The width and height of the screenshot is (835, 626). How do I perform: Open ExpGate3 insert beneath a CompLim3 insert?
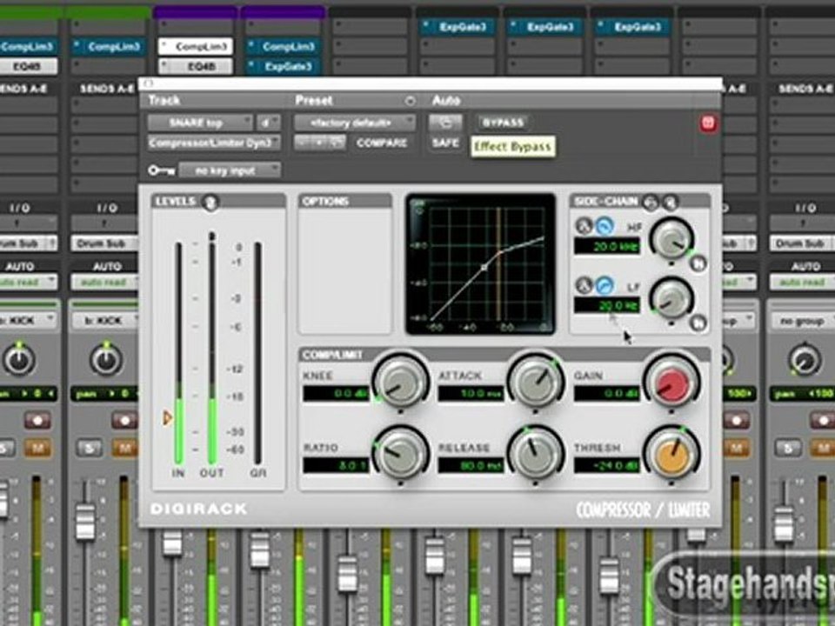tap(284, 67)
